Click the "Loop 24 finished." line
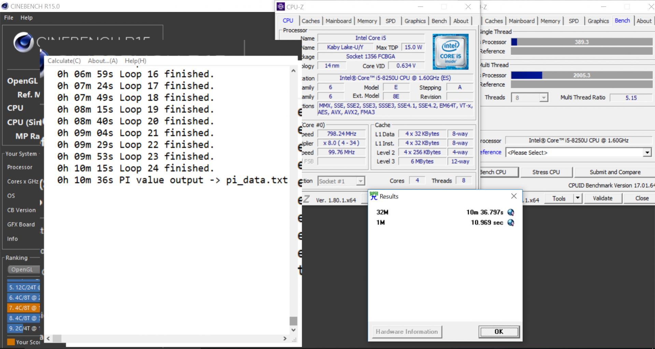 (136, 168)
